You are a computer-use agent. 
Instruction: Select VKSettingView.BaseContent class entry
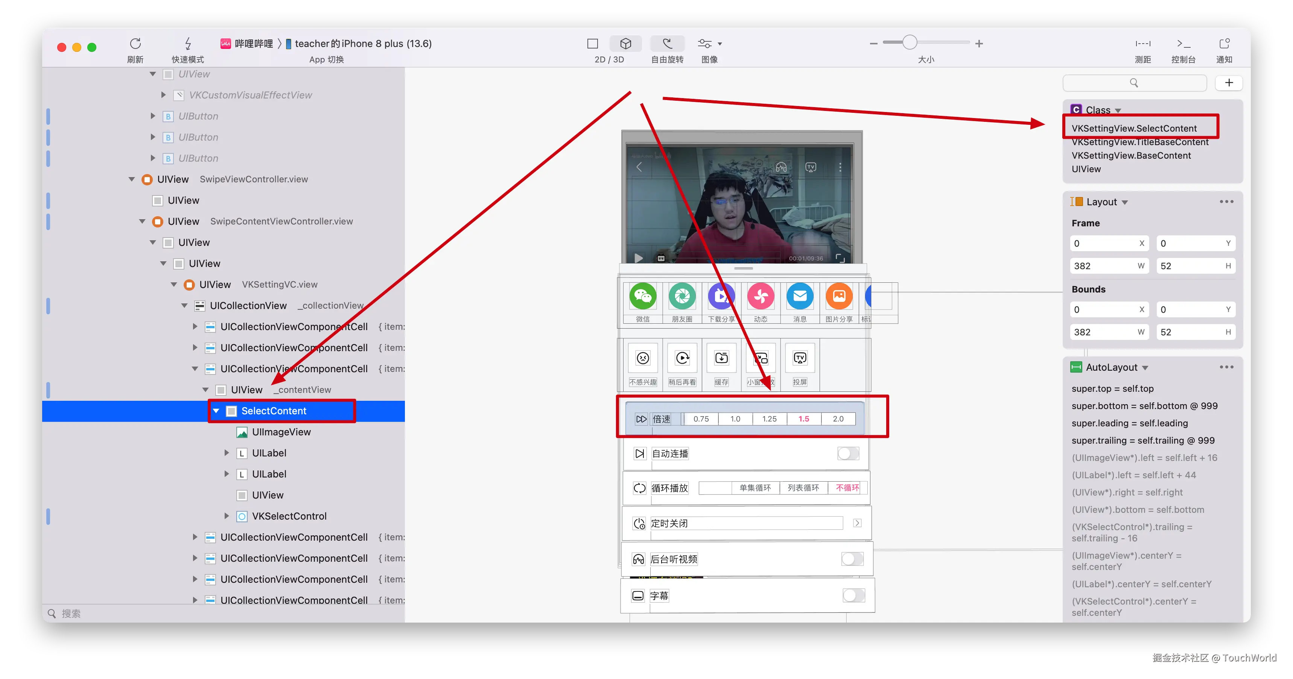(1131, 155)
